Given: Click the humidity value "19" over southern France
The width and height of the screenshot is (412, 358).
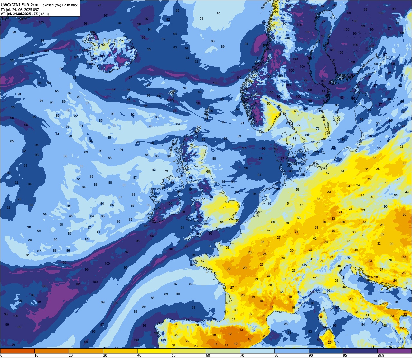Looking at the screenshot, I should pyautogui.click(x=253, y=297).
